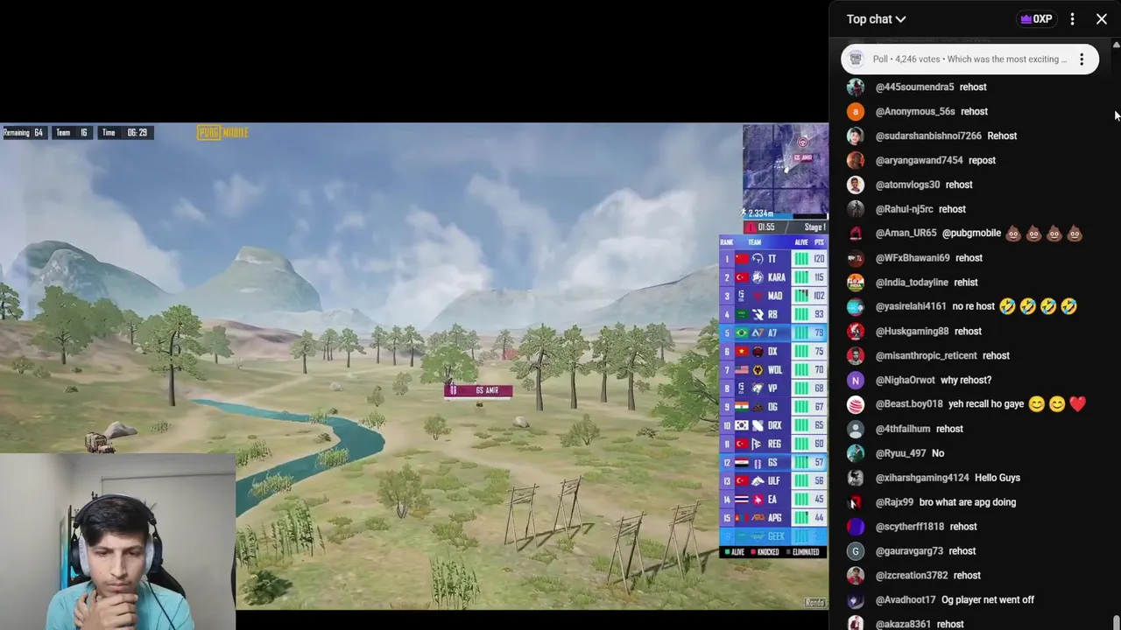Viewport: 1121px width, 630px height.
Task: Click avatar of @yasirelahi4161
Action: pos(856,306)
